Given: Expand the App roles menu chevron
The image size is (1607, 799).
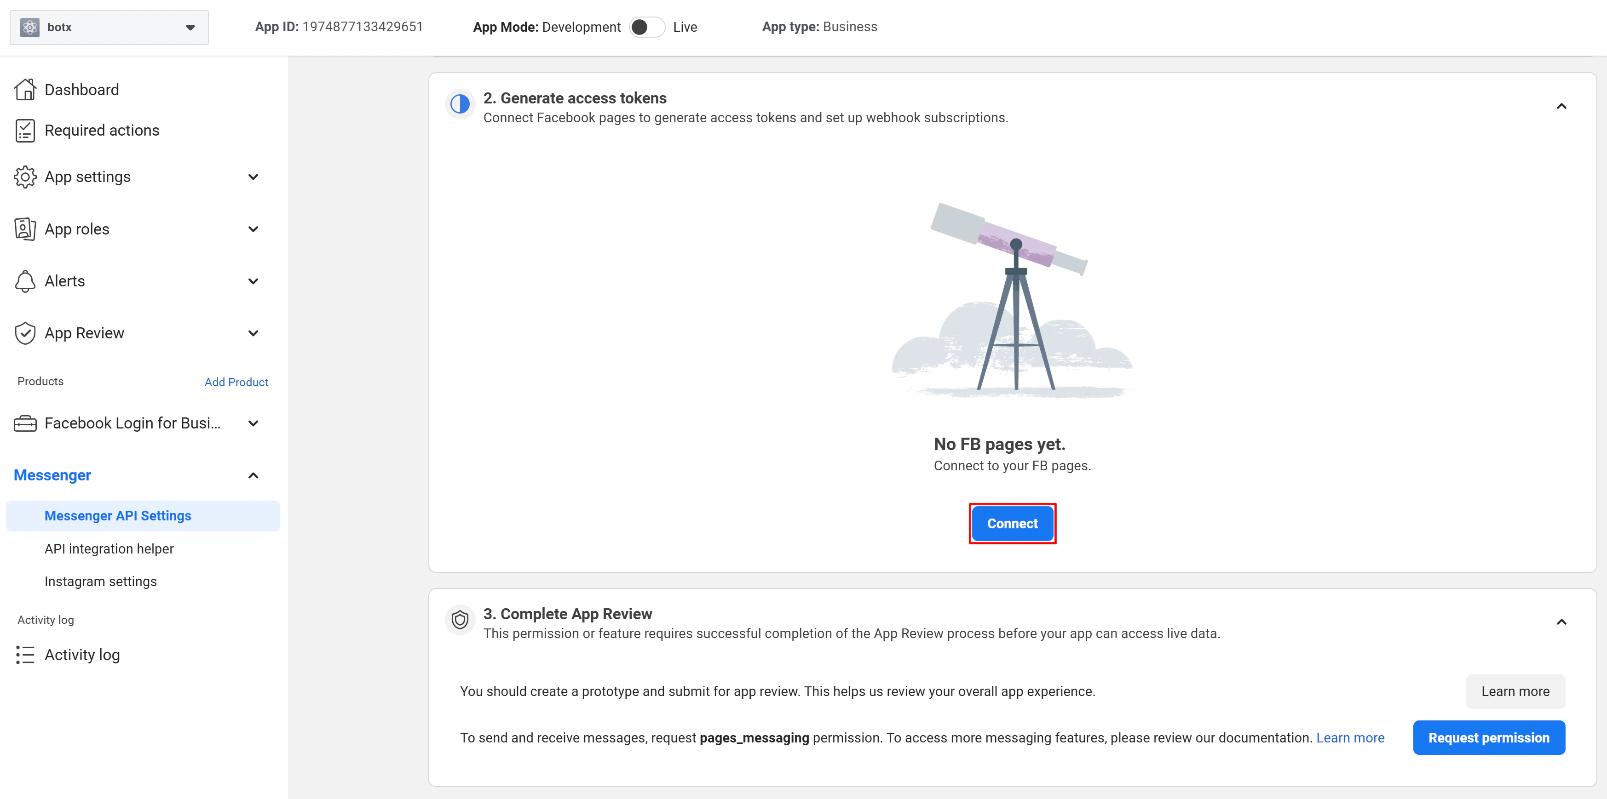Looking at the screenshot, I should 253,229.
